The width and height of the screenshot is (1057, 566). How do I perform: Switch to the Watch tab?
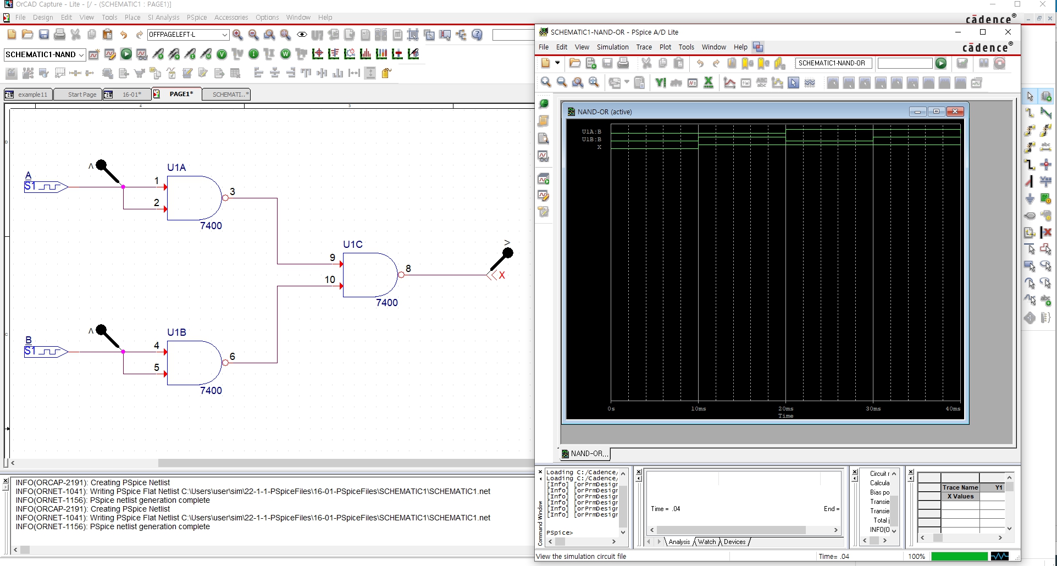[707, 541]
